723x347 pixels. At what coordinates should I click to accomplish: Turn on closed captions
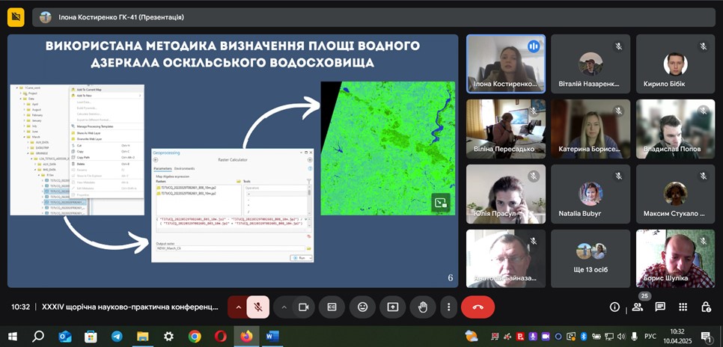(x=332, y=307)
